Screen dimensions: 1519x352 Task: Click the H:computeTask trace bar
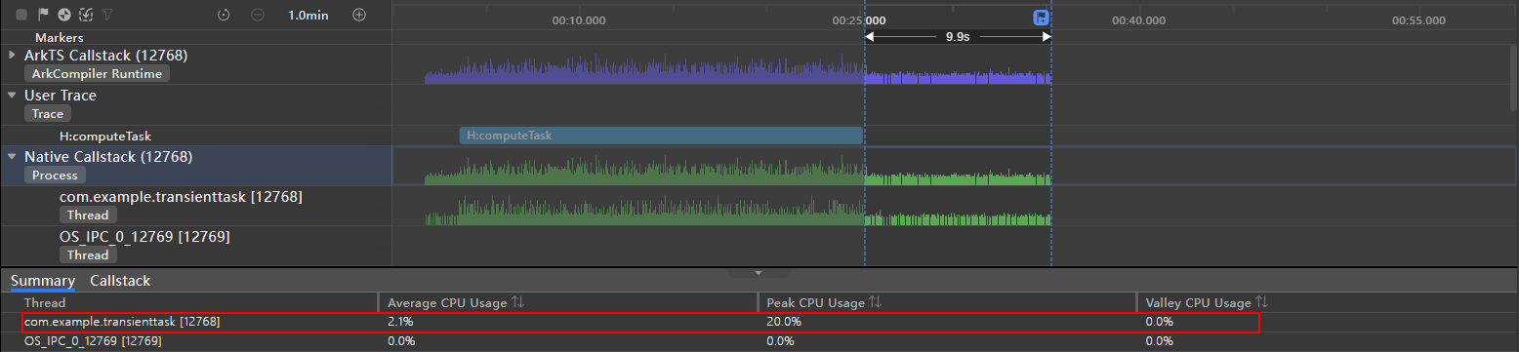(661, 136)
